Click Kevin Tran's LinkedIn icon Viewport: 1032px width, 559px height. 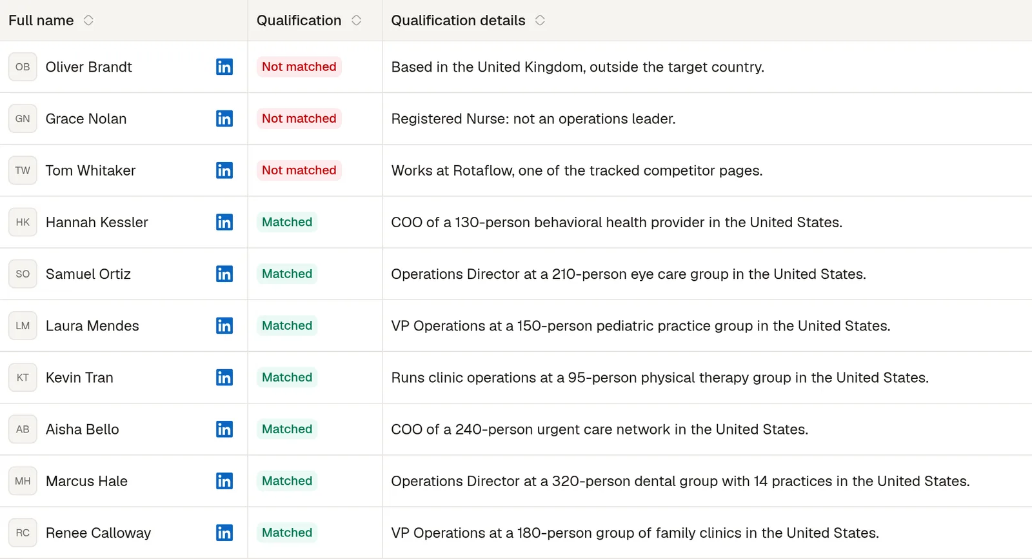pos(224,378)
